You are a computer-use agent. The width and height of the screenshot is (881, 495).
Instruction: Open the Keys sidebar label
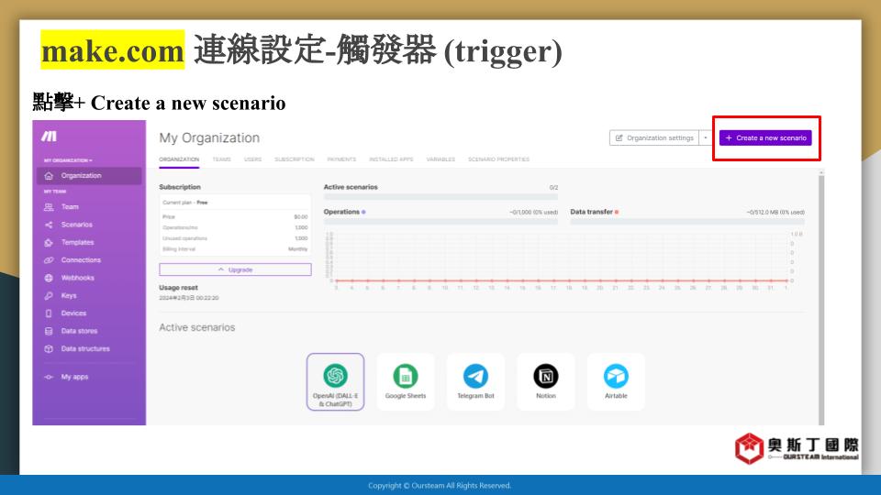[69, 295]
